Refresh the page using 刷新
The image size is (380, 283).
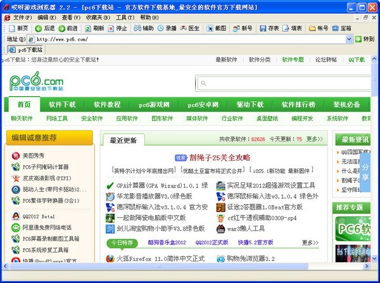94,28
